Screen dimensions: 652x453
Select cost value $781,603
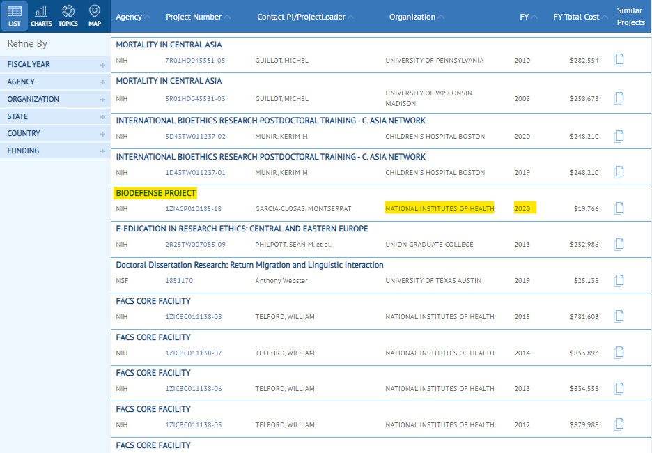point(584,317)
